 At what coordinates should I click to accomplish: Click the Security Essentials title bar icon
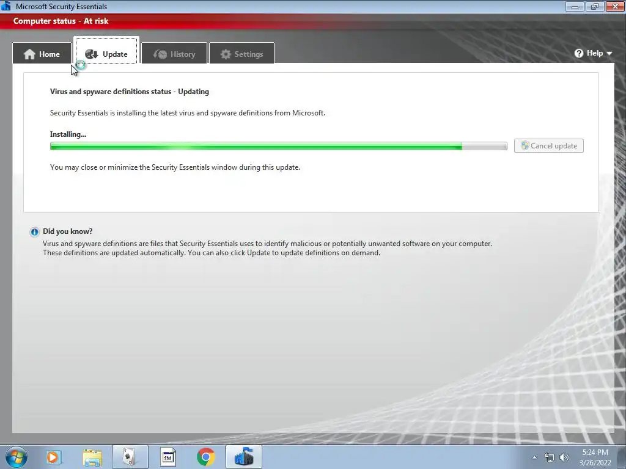[x=6, y=6]
